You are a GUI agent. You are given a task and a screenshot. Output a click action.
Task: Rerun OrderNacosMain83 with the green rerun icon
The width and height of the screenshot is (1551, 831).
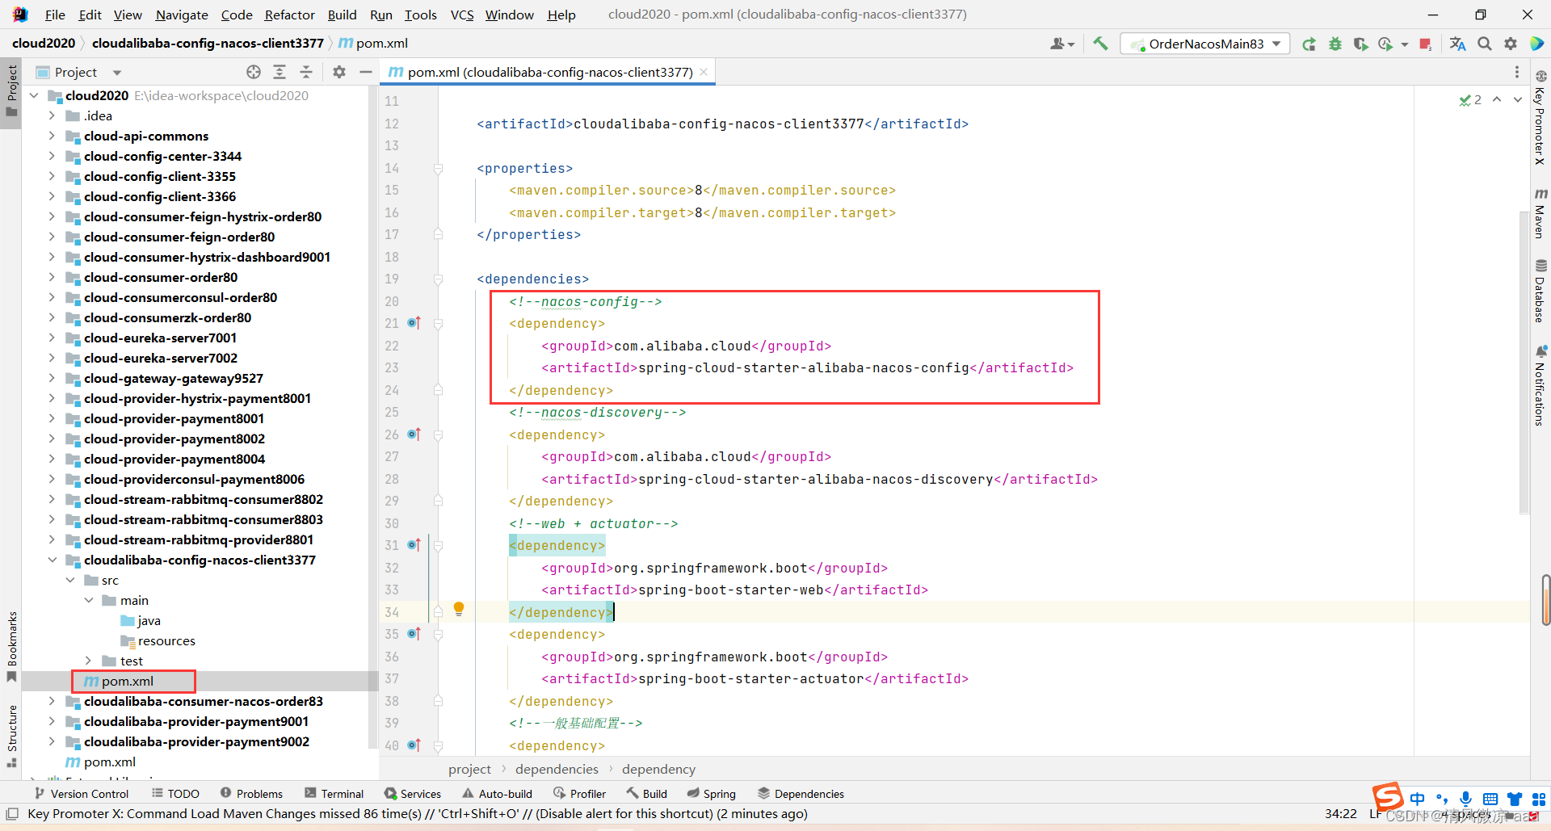click(1309, 44)
